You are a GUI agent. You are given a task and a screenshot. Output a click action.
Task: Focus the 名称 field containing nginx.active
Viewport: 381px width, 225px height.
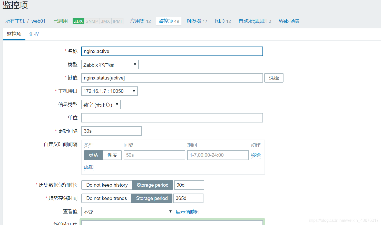tap(172, 51)
